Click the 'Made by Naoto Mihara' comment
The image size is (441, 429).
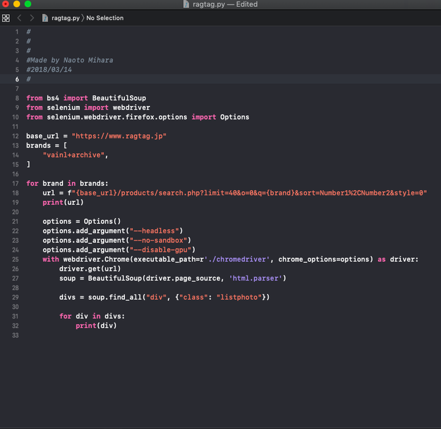(70, 60)
